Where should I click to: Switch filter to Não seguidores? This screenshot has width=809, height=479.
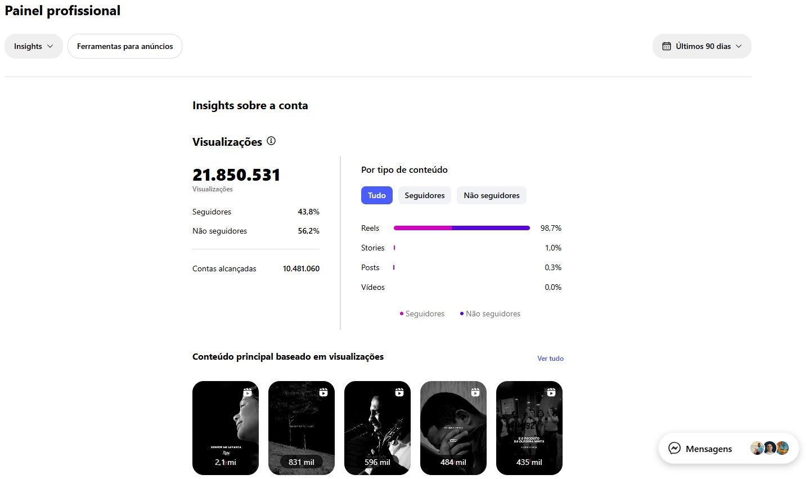point(492,195)
